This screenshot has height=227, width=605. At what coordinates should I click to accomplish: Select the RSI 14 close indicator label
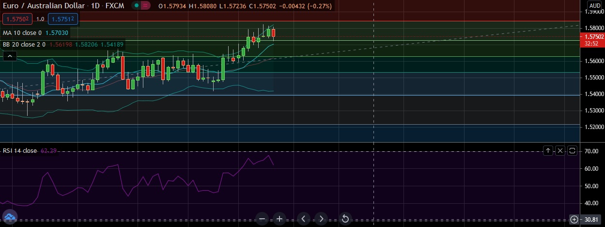pyautogui.click(x=20, y=151)
